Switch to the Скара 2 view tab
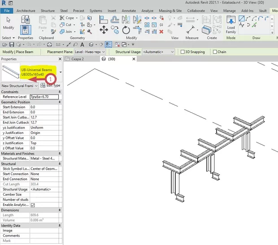 coord(78,59)
